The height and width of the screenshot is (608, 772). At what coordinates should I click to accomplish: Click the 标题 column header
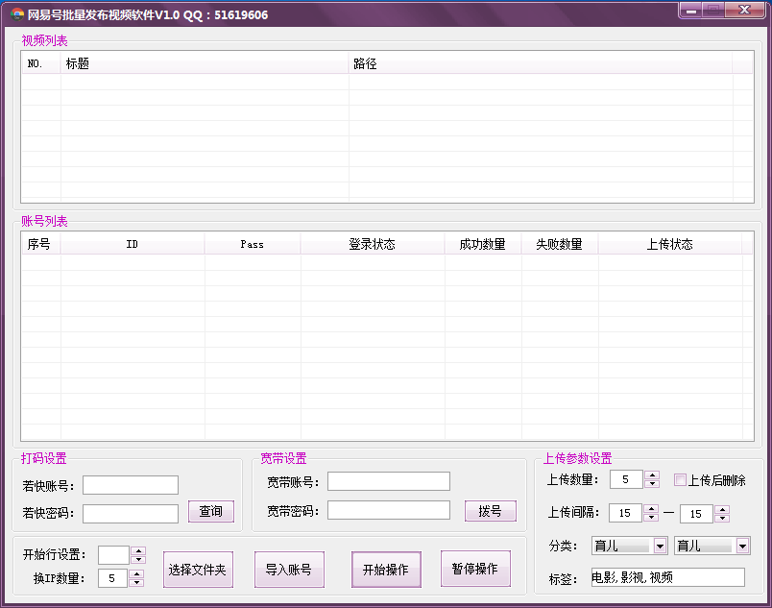pyautogui.click(x=205, y=63)
